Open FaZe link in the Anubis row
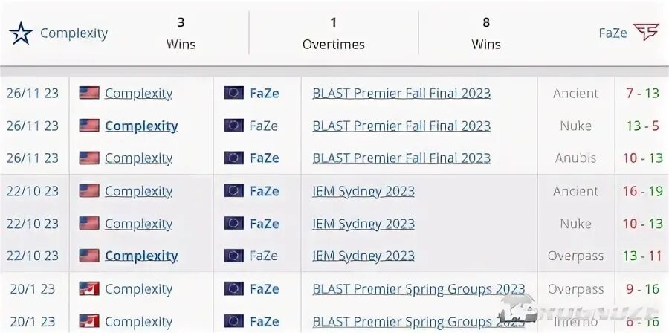This screenshot has height=333, width=669. click(264, 158)
